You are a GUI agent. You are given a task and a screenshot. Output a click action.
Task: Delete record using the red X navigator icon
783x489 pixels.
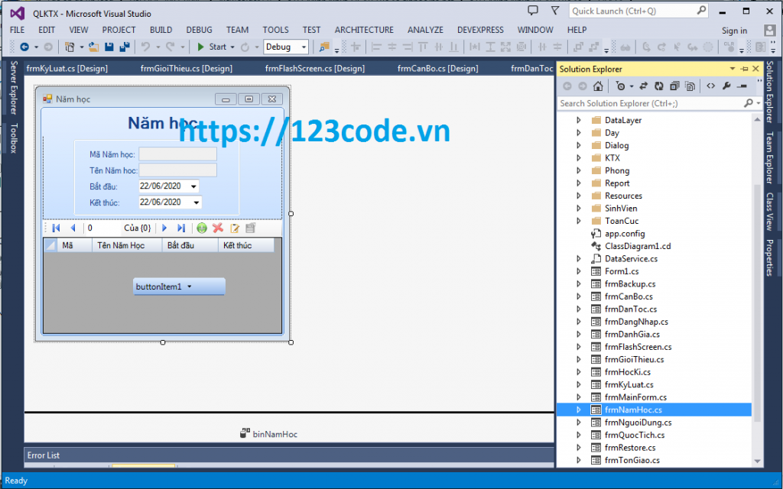[217, 228]
